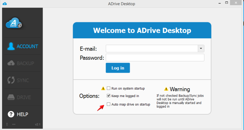The image size is (244, 130).
Task: Click the 'If not checked Backup/Sync jobs' warning text
Action: click(180, 101)
